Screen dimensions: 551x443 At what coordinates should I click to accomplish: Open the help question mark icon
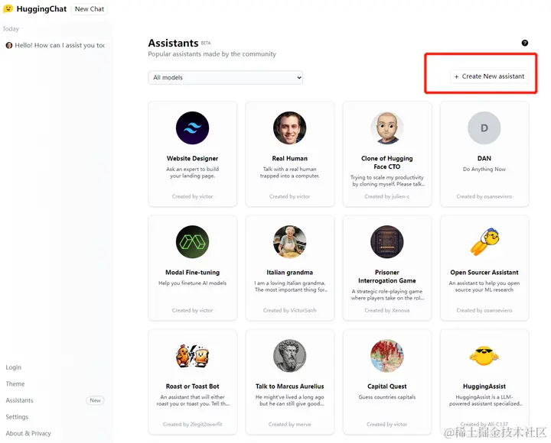click(525, 43)
